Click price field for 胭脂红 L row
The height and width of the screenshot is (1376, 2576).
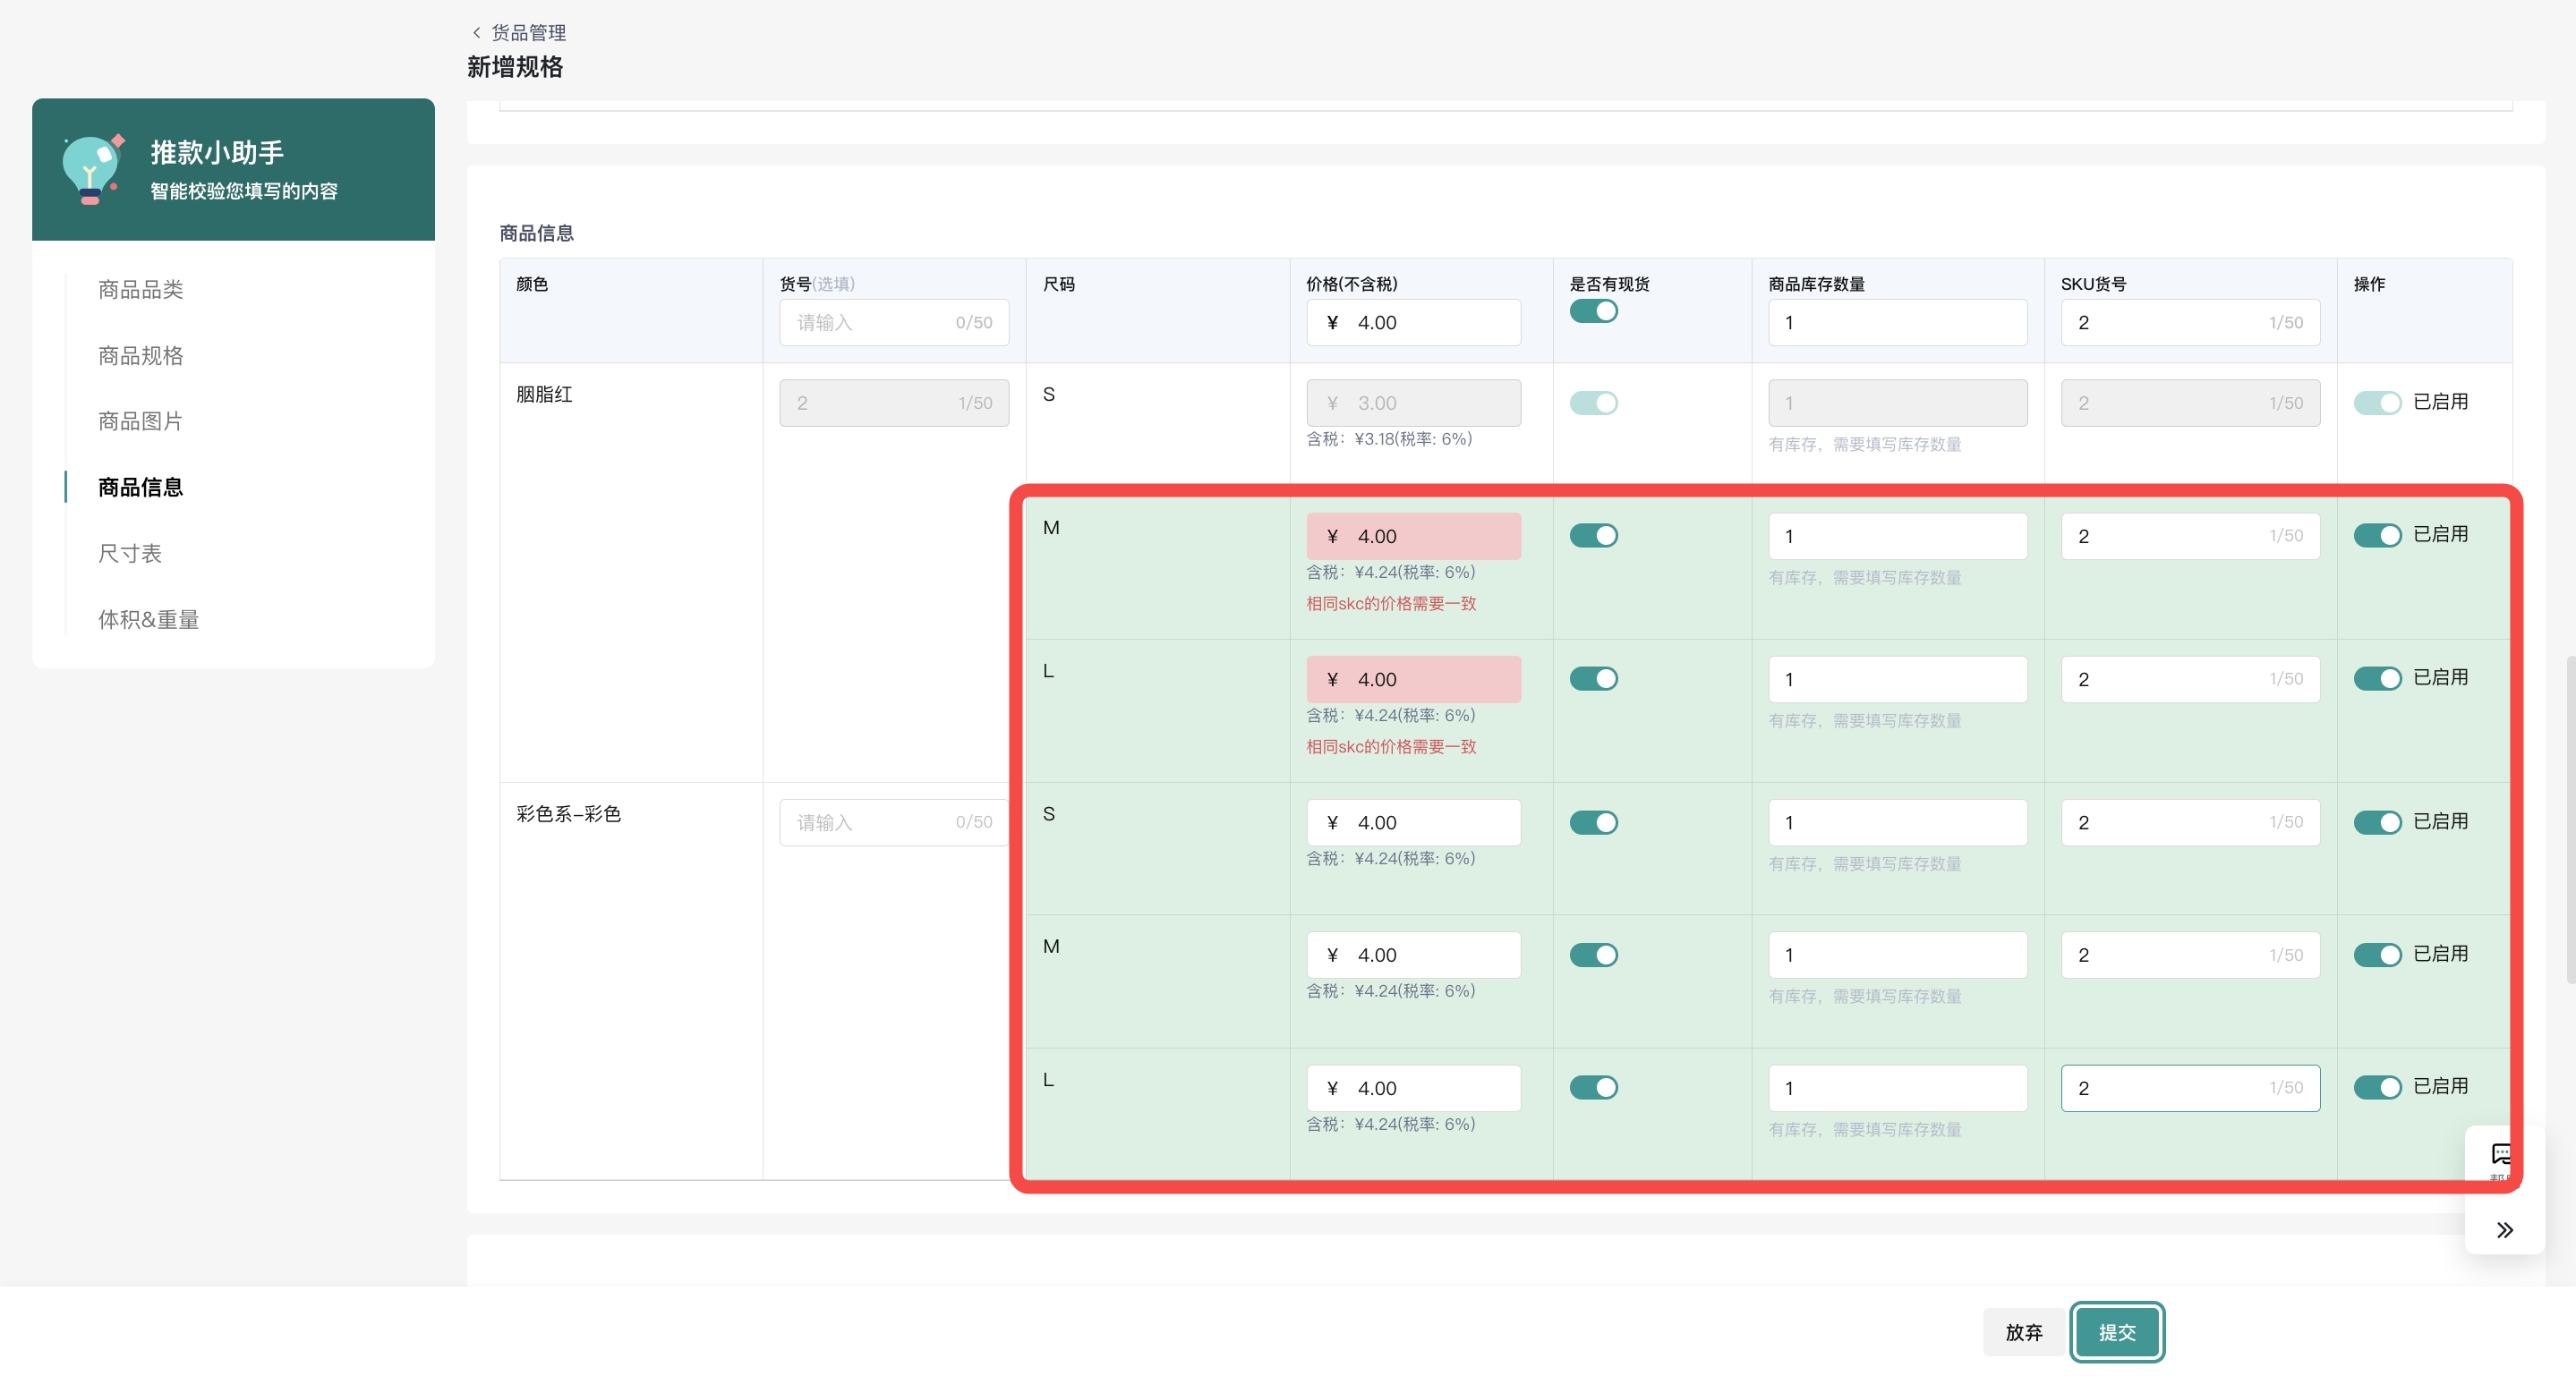(1413, 680)
